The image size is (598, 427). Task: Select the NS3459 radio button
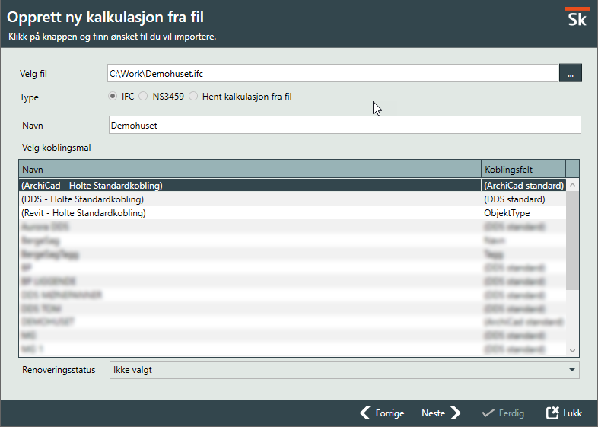(x=143, y=97)
